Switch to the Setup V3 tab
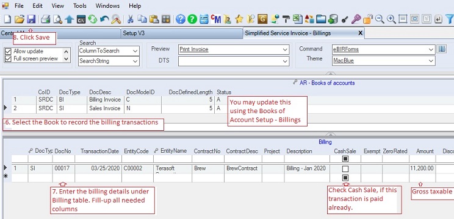This screenshot has height=219, width=454. point(182,33)
